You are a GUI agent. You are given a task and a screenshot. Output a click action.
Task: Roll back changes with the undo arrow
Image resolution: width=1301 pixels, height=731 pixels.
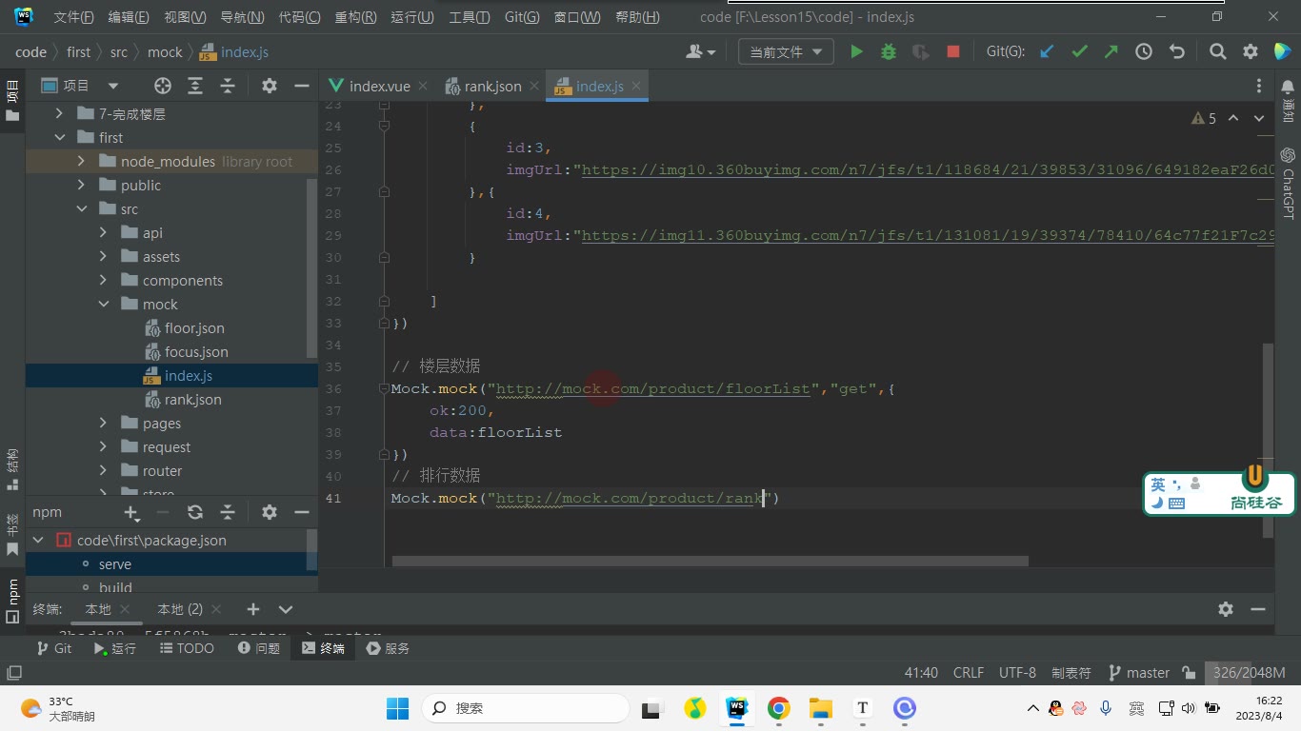point(1176,52)
